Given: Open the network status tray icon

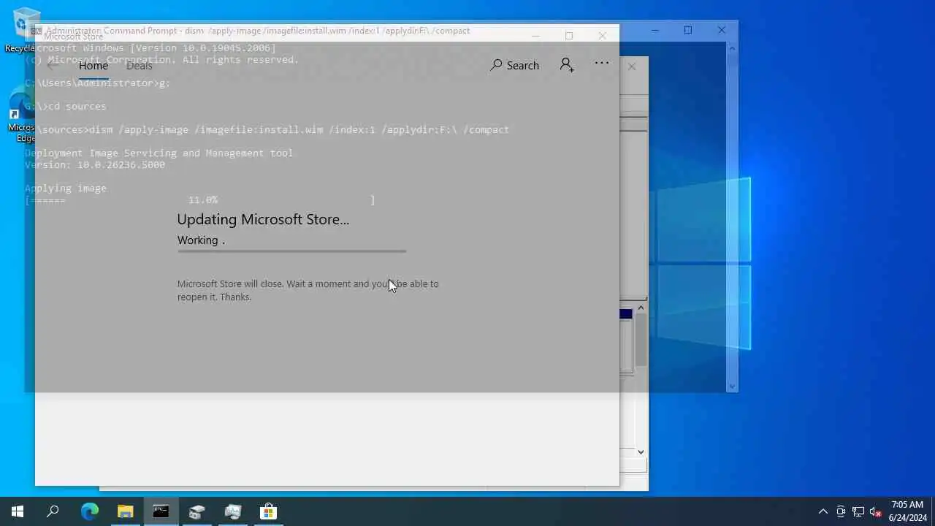Looking at the screenshot, I should coord(858,511).
